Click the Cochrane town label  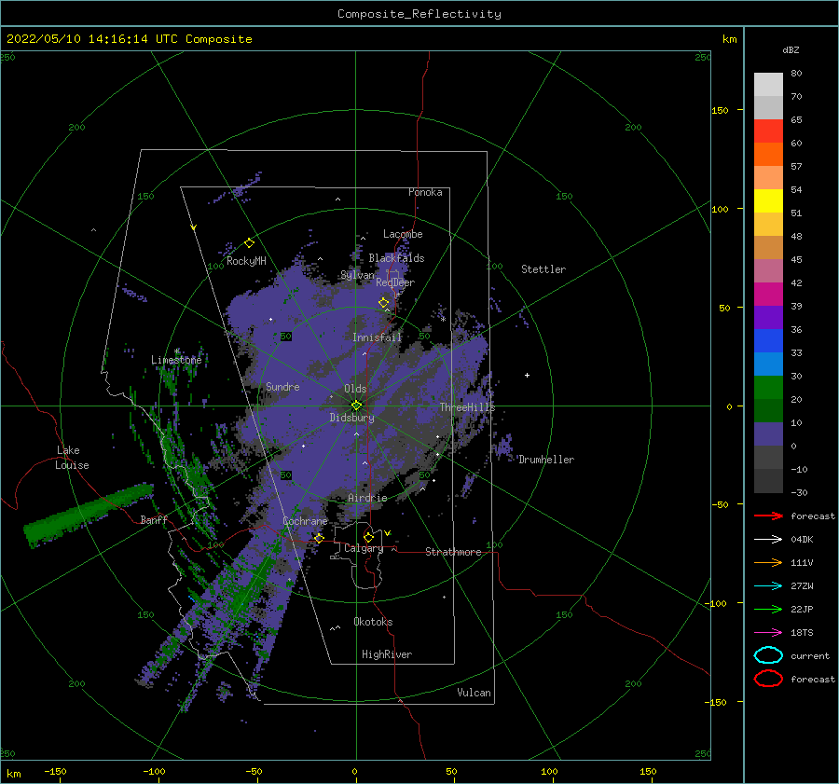point(305,521)
